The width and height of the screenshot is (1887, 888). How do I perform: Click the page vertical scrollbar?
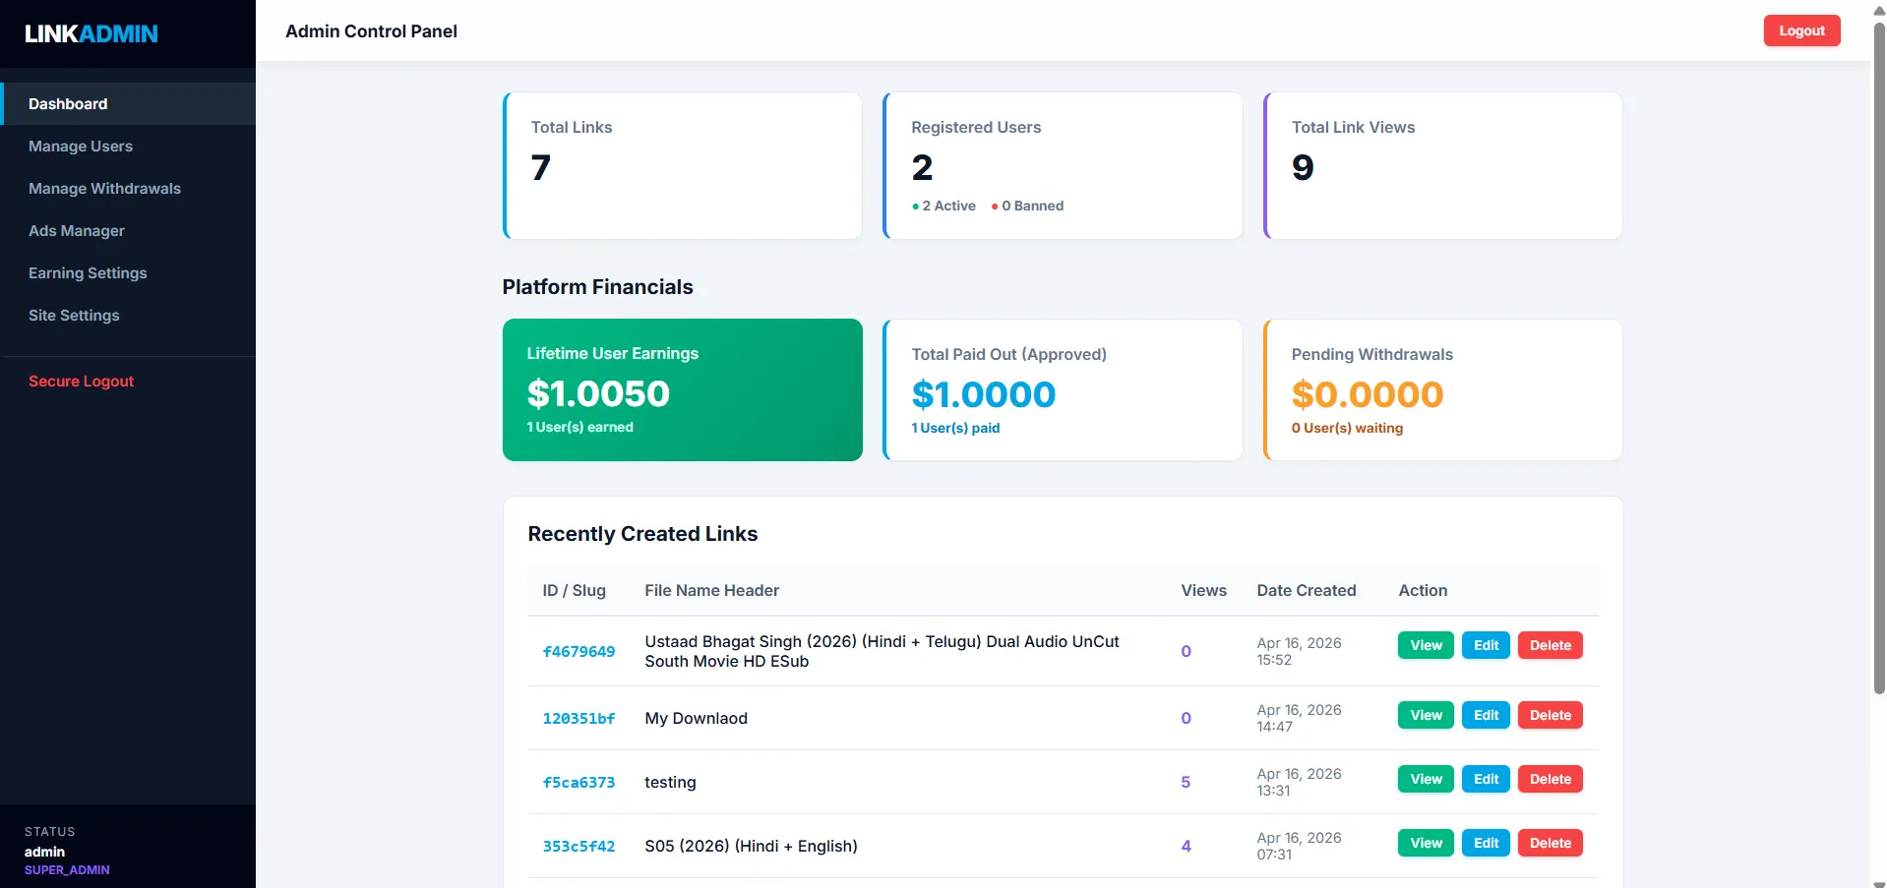coord(1879,393)
